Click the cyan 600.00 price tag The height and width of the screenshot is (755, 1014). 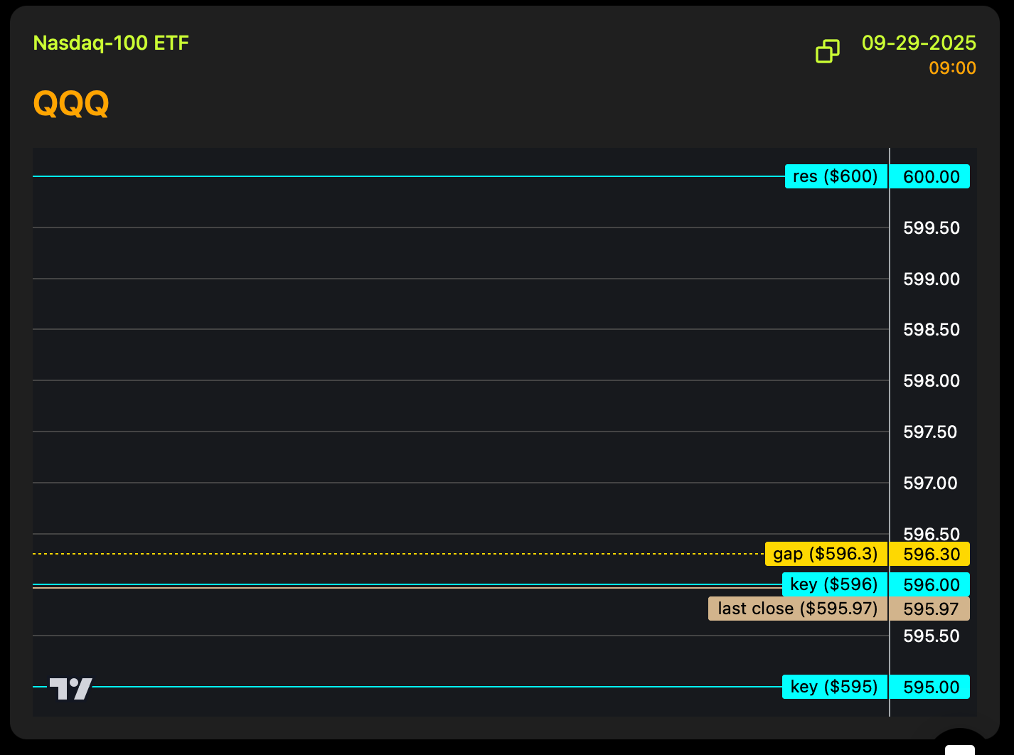(931, 177)
